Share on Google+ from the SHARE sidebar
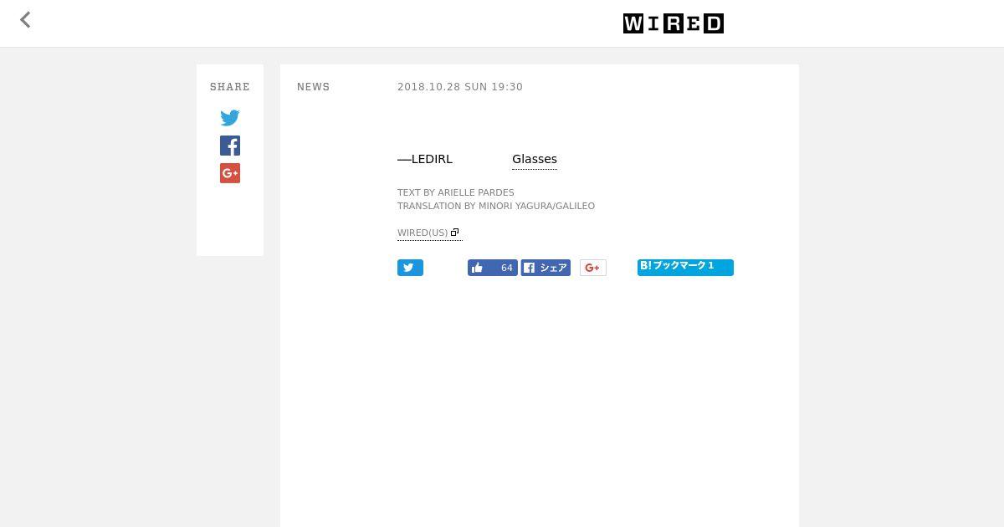The width and height of the screenshot is (1004, 527). point(230,173)
